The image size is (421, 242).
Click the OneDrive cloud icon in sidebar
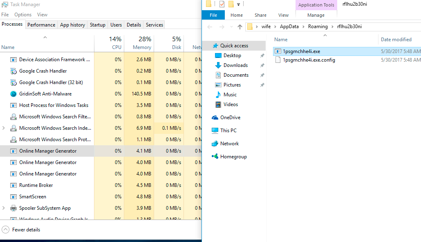[215, 118]
